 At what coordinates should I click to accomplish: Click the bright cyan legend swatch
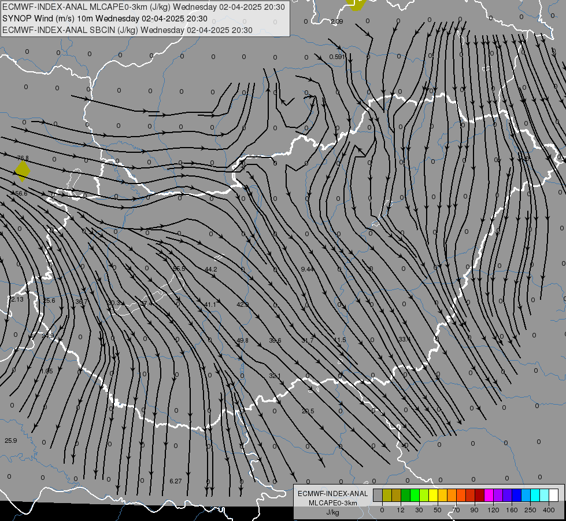(535, 495)
